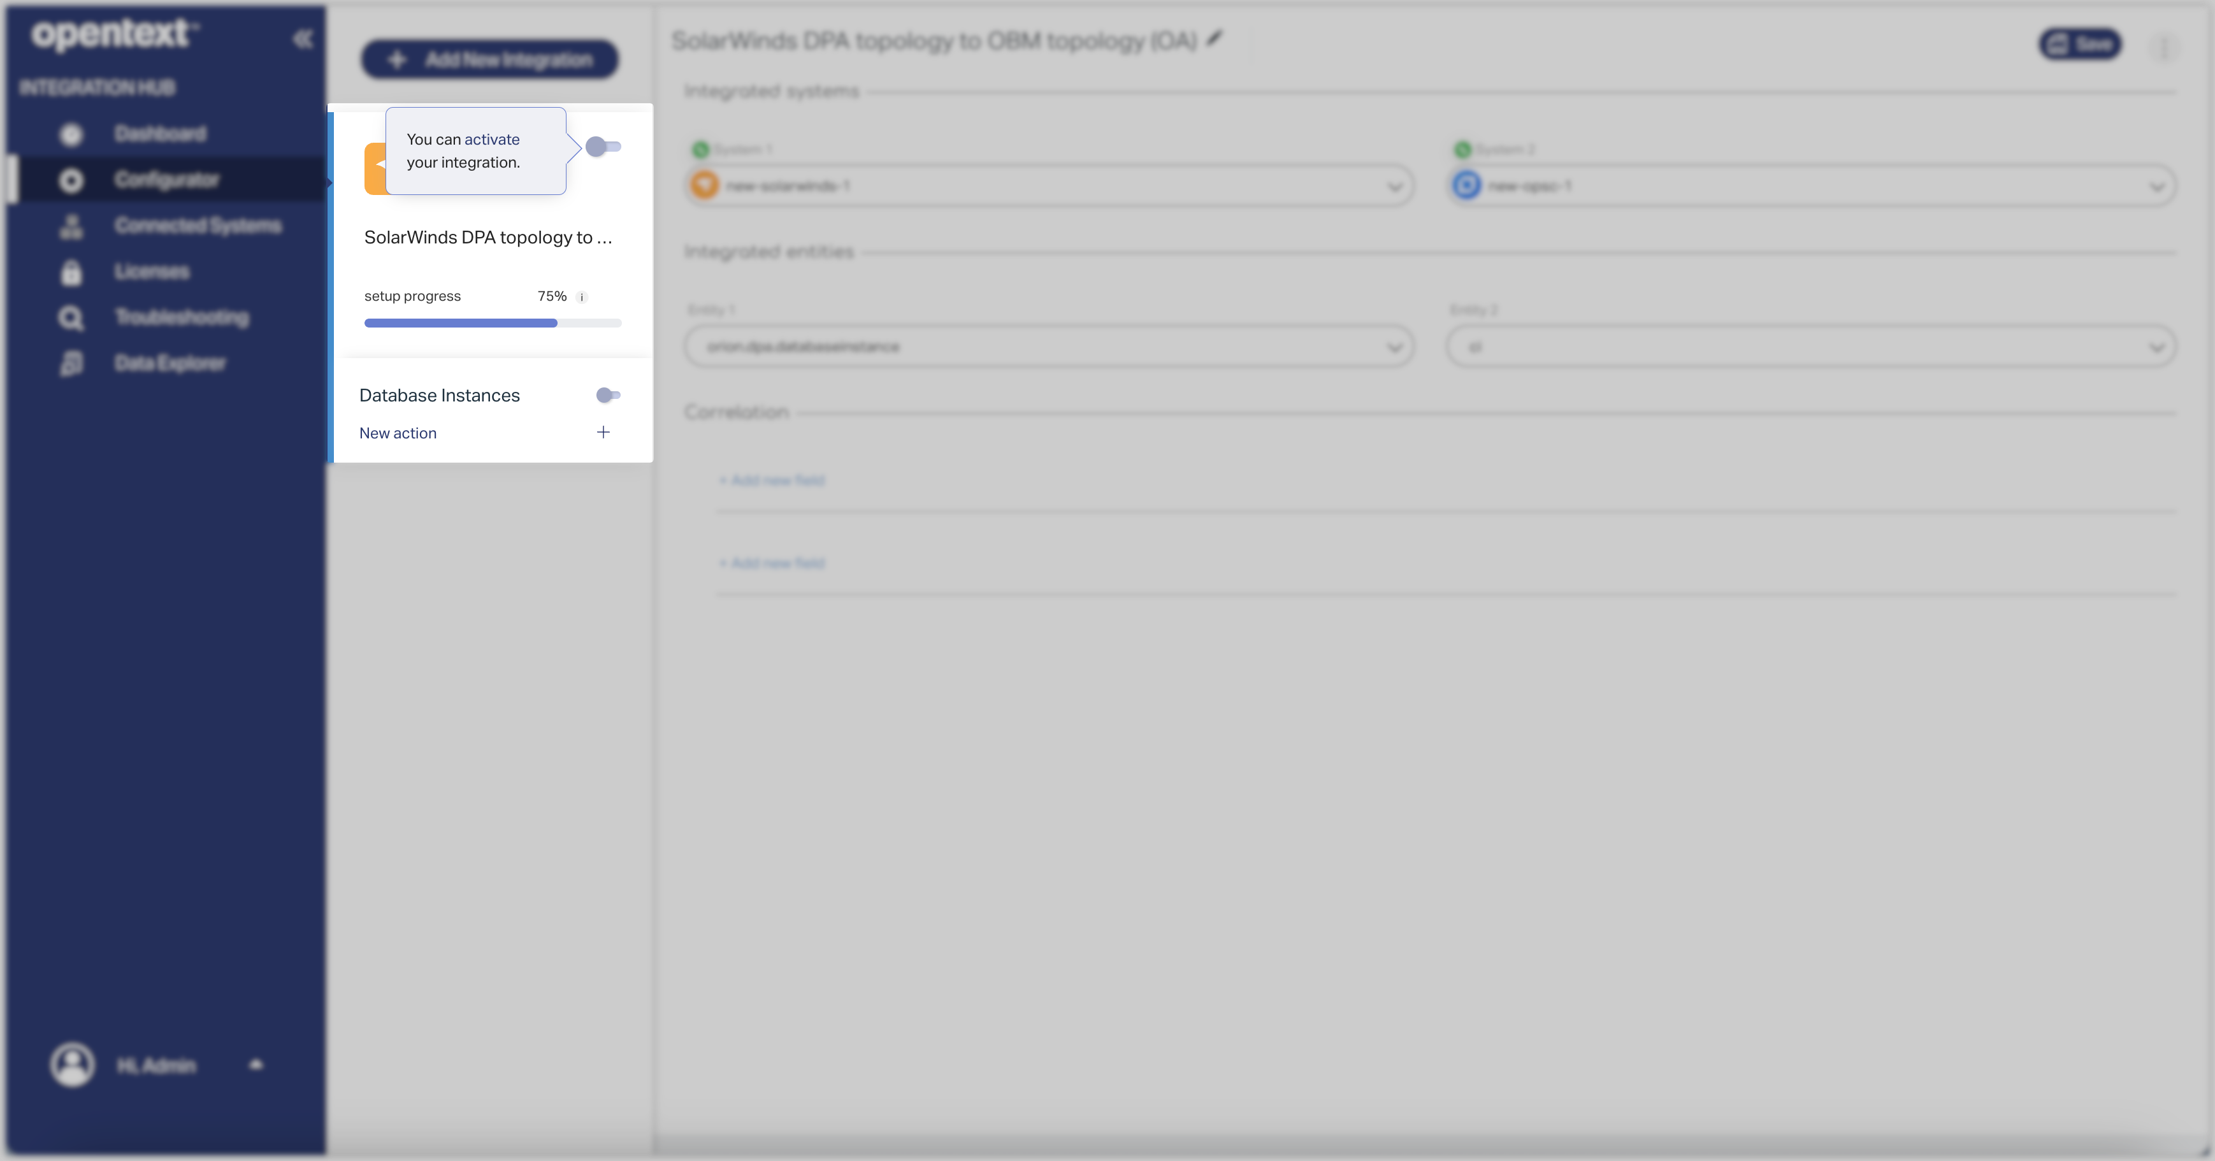
Task: Open the System 1 new-solarwinds-1 dropdown
Action: [1050, 186]
